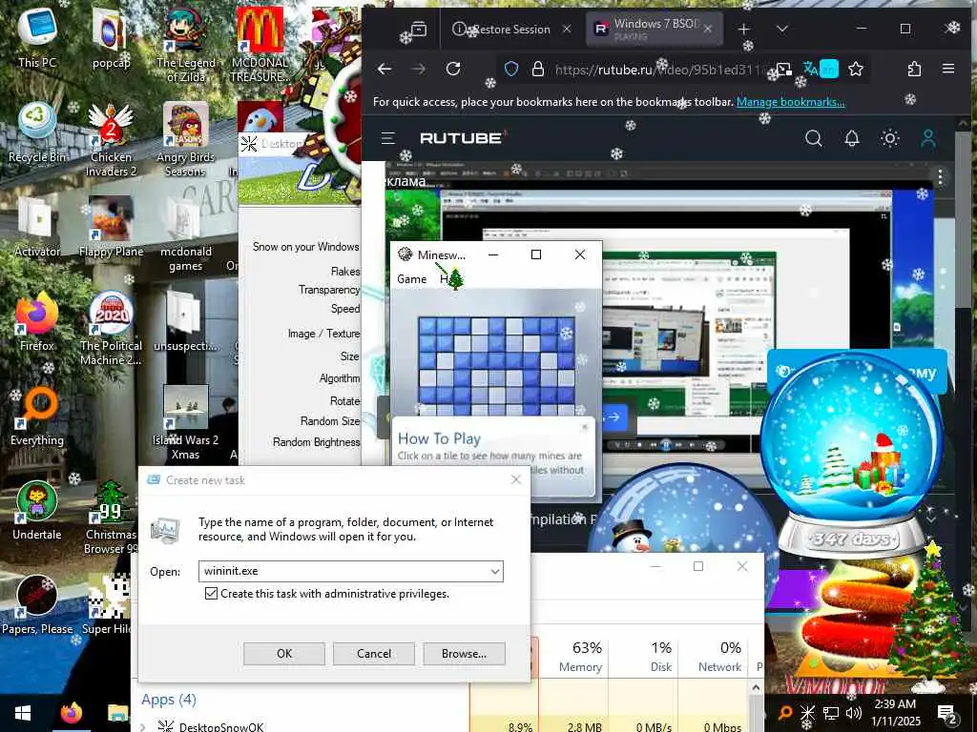The width and height of the screenshot is (977, 732).
Task: Open Rutube notifications bell
Action: (x=852, y=137)
